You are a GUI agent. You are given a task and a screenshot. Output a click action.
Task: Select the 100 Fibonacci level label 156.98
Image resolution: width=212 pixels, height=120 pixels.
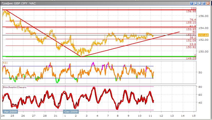[x=191, y=12]
